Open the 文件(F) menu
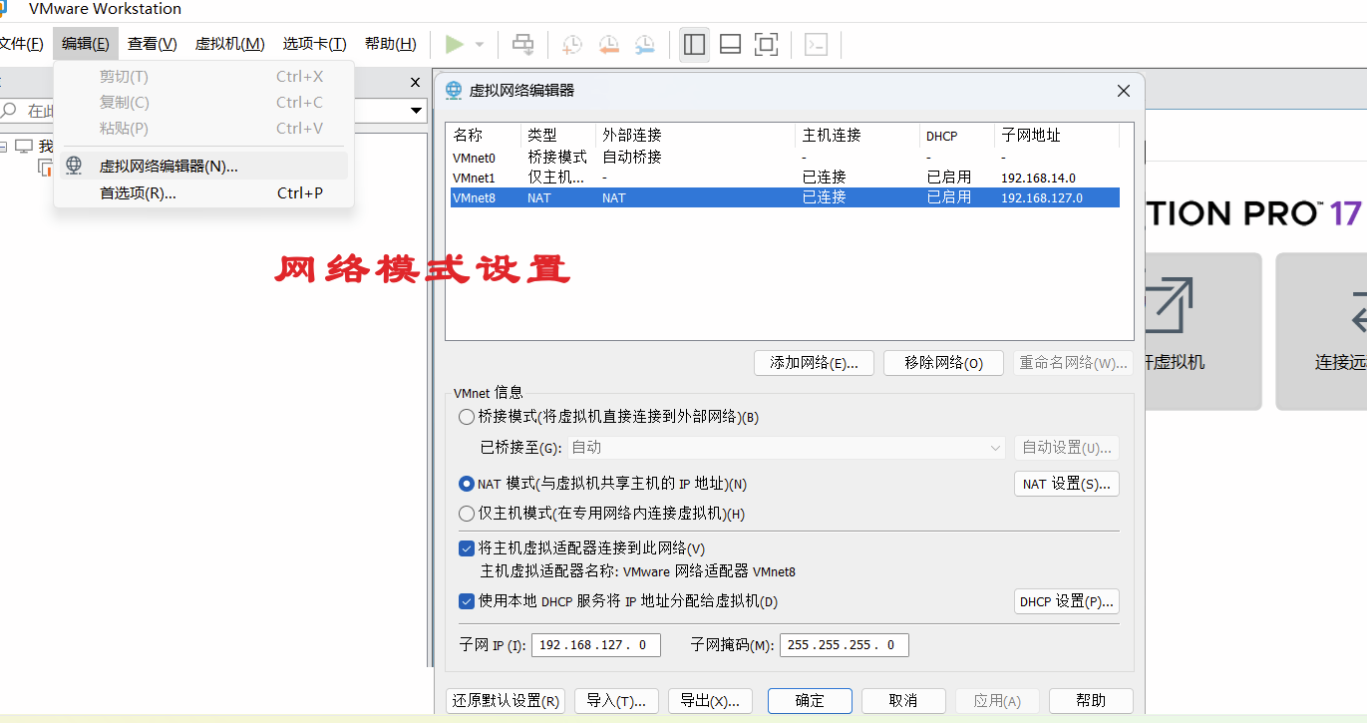This screenshot has height=723, width=1367. (21, 44)
